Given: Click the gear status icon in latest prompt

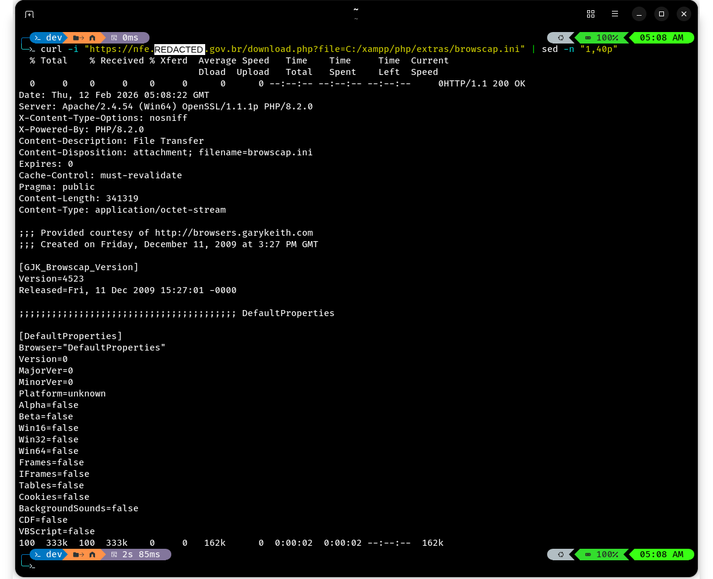Looking at the screenshot, I should [560, 554].
